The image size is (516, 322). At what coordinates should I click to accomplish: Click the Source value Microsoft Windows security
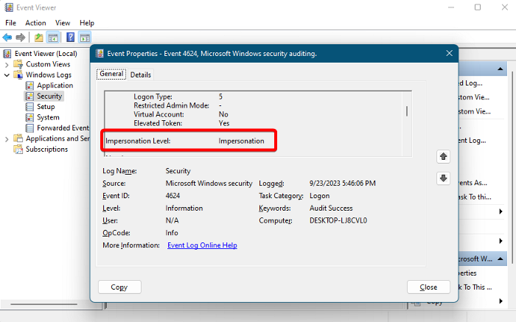click(x=209, y=183)
